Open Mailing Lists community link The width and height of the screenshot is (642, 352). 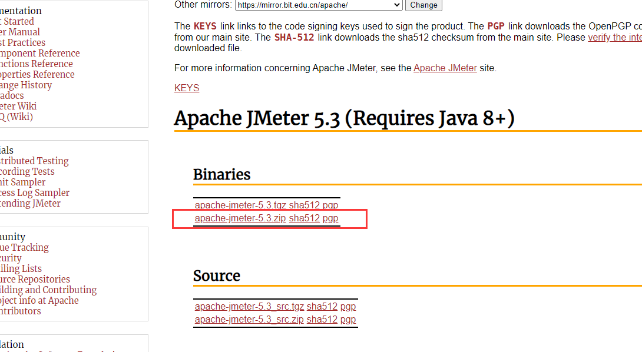pyautogui.click(x=21, y=269)
